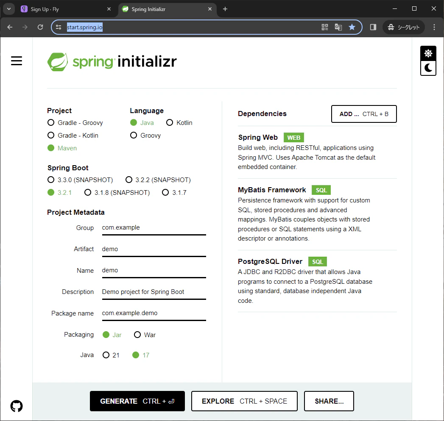The image size is (444, 421).
Task: Click the bookmark star icon
Action: [x=352, y=27]
